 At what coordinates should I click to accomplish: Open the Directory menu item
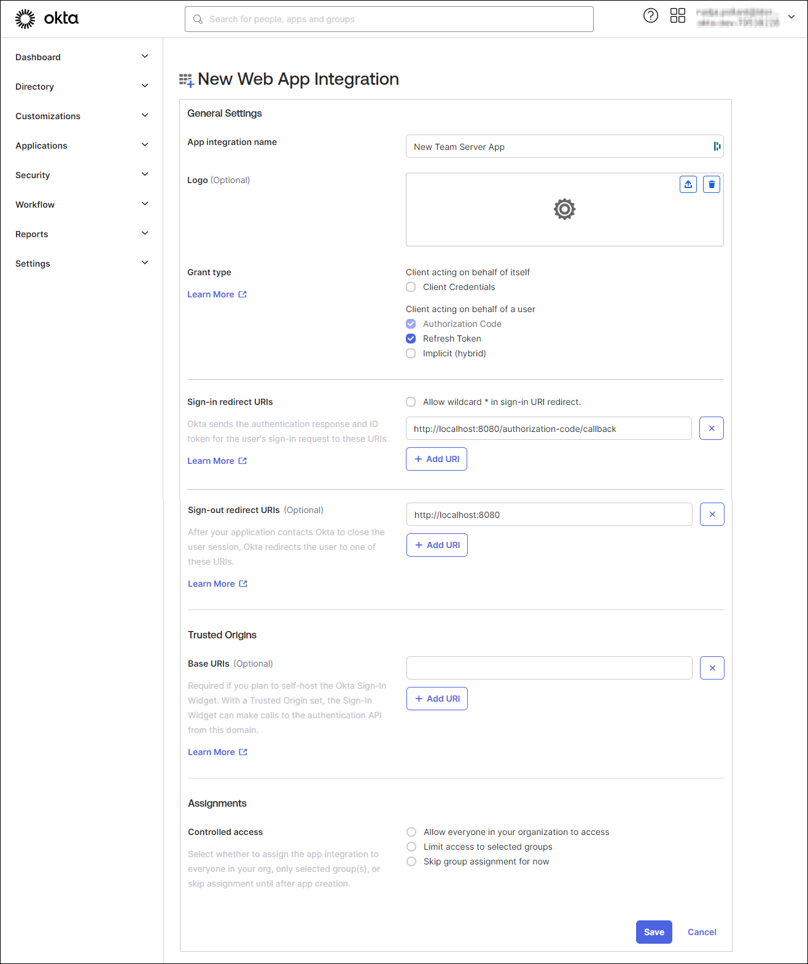(35, 87)
